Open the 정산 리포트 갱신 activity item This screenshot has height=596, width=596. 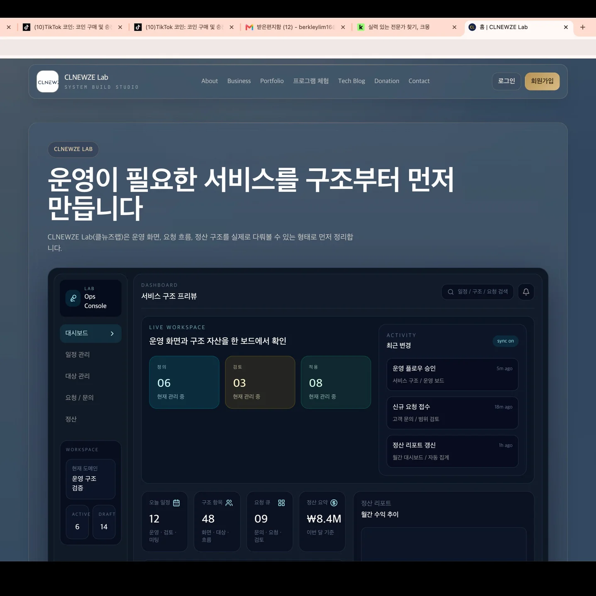pyautogui.click(x=452, y=451)
